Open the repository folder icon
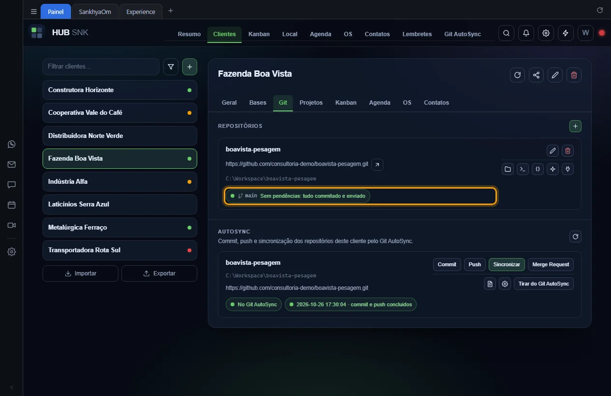Screen dimensions: 611x396 tap(508, 169)
